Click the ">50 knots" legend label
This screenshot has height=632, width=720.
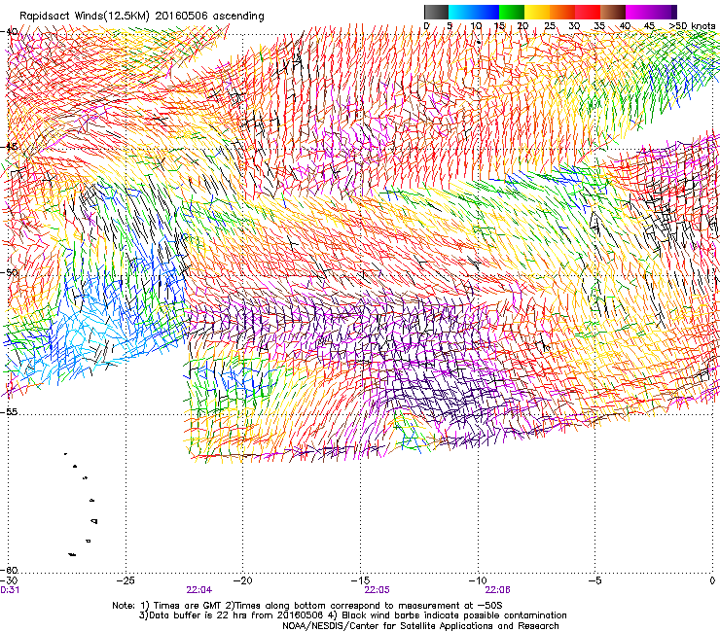(692, 26)
